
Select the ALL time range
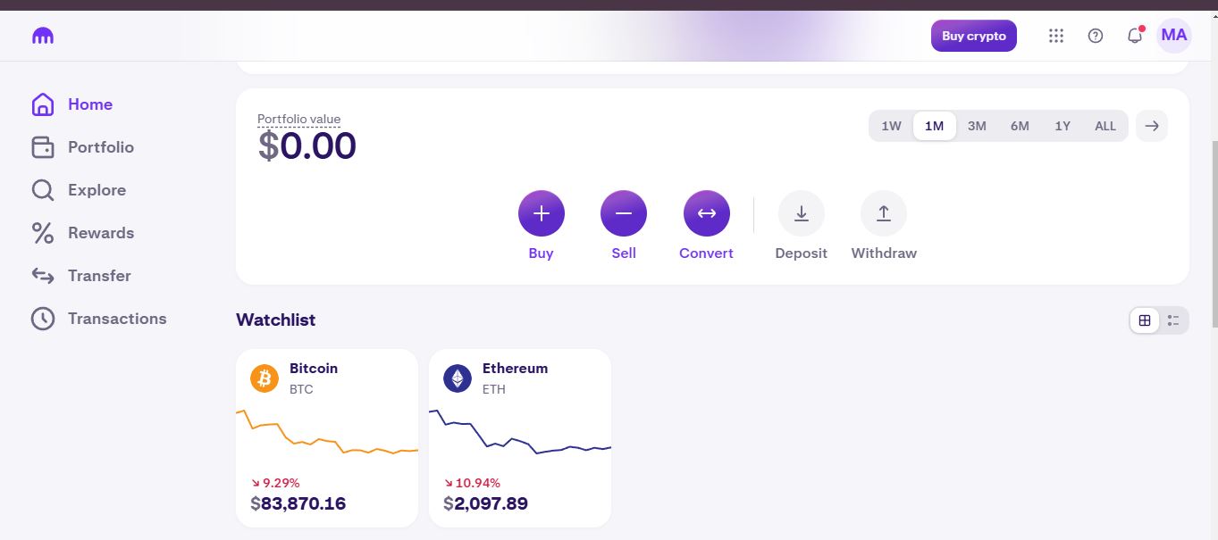1105,126
